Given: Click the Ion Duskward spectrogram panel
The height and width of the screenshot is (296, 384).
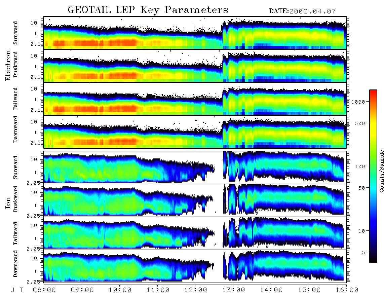Looking at the screenshot, I should point(195,200).
